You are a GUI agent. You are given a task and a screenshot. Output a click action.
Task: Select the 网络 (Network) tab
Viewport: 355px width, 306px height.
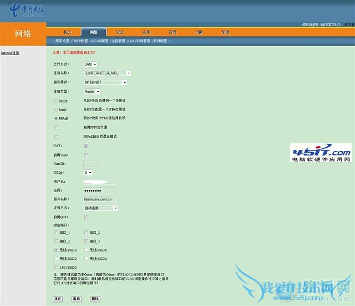pyautogui.click(x=94, y=32)
